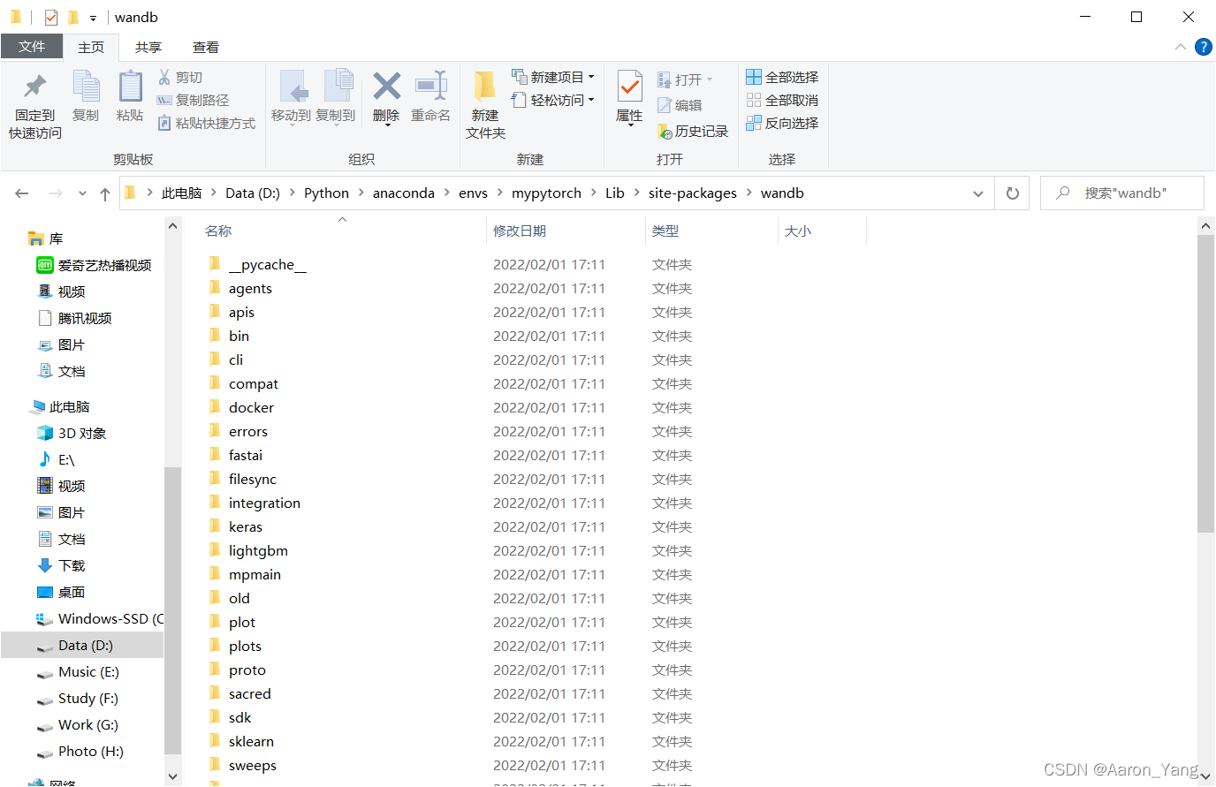
Task: Open the customize quick access toolbar dropdown
Action: 93,18
